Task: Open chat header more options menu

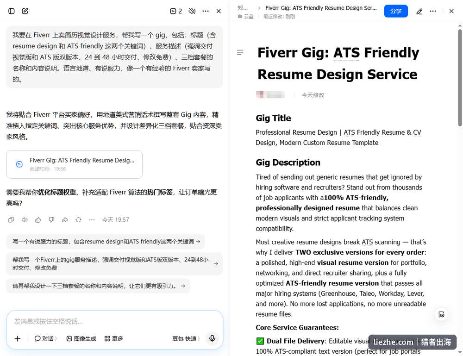Action: tap(206, 11)
